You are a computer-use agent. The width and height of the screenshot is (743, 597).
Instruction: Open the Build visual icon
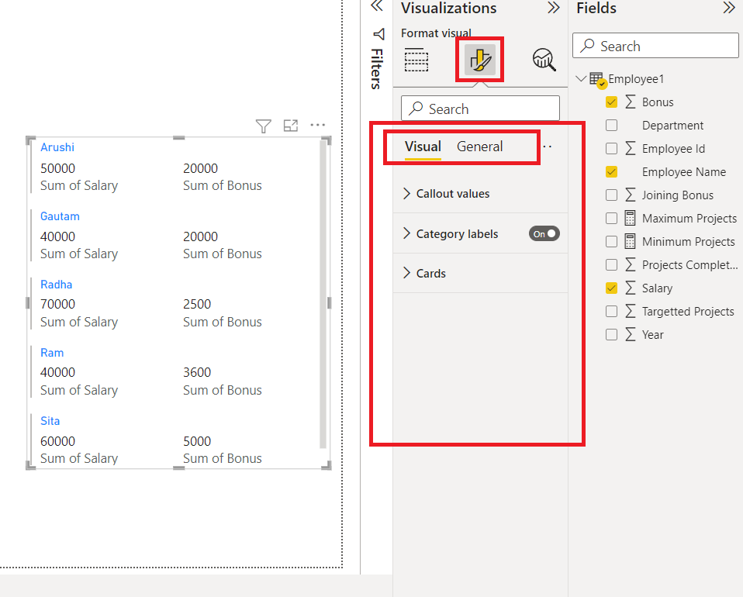(x=416, y=60)
